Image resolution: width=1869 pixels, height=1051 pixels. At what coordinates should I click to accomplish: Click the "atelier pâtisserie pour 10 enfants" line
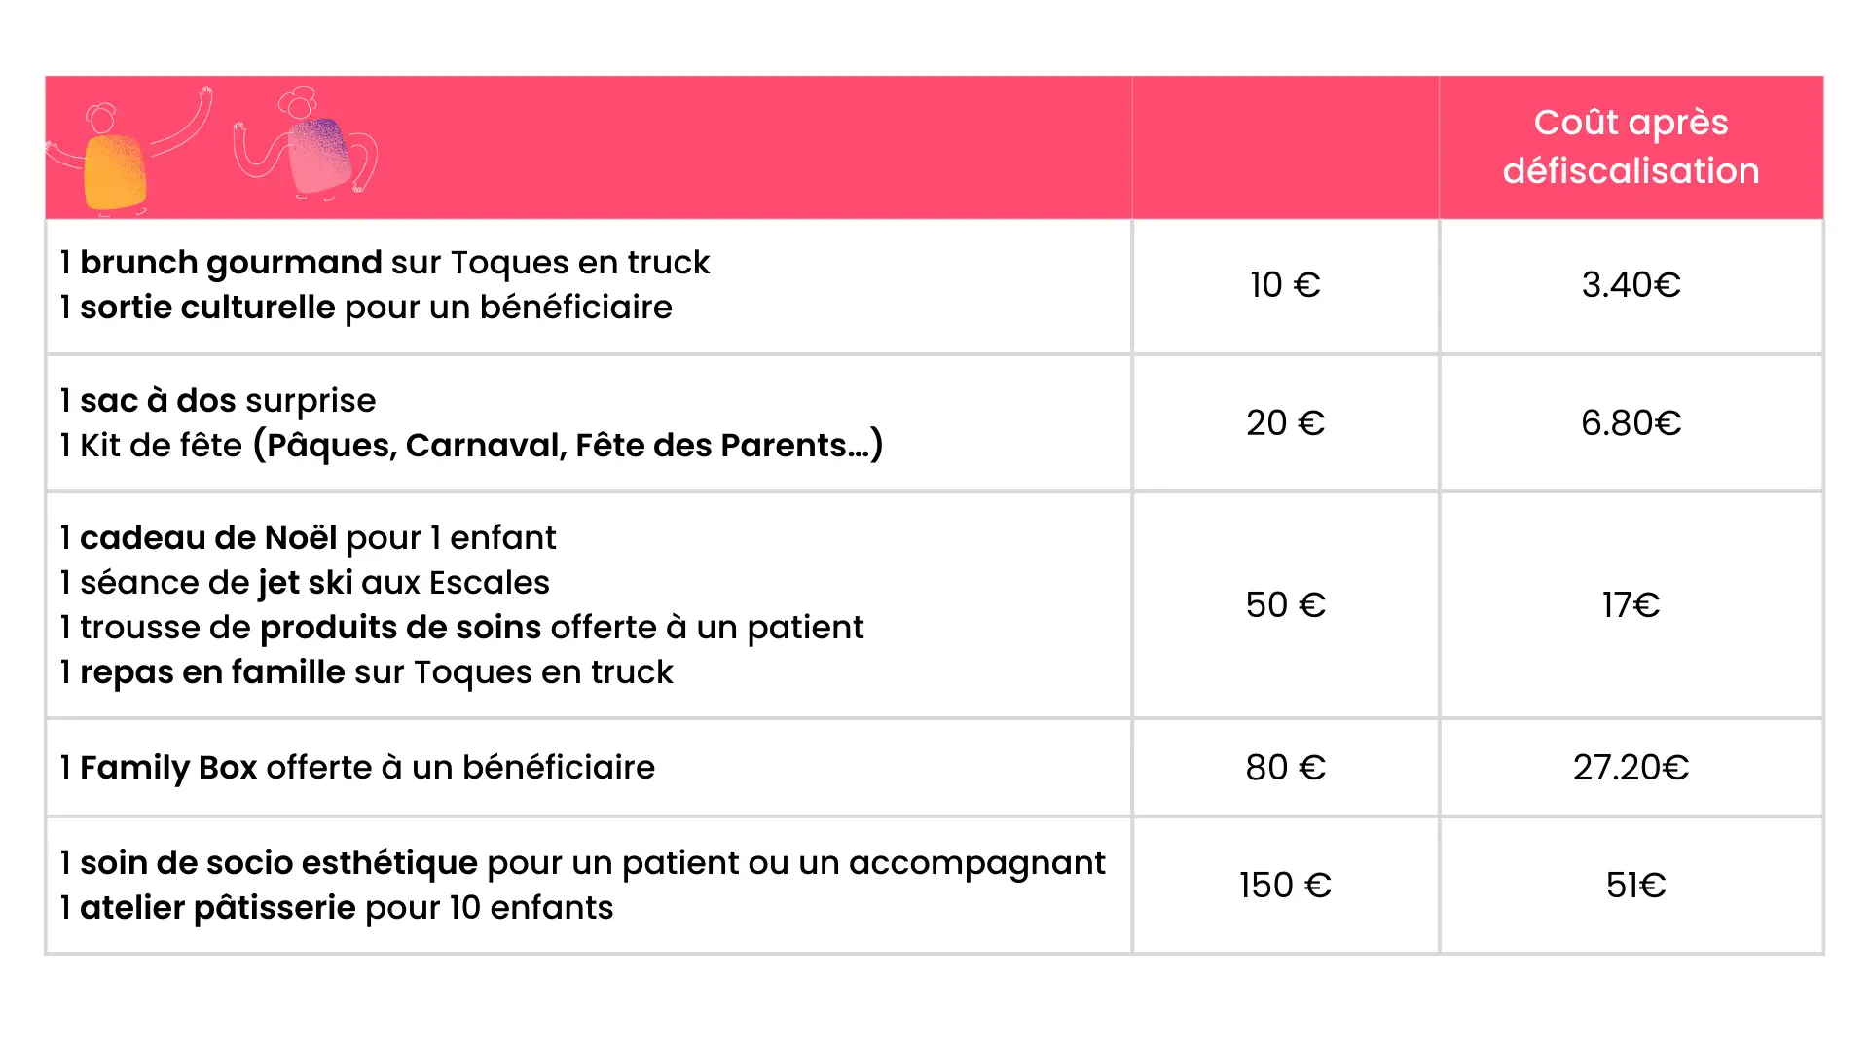337,908
